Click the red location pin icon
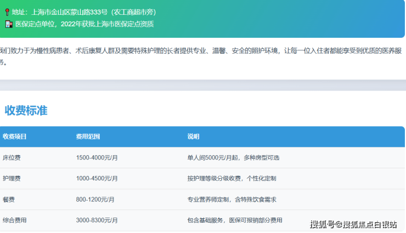Viewport: 406px width, 233px height. pyautogui.click(x=7, y=11)
